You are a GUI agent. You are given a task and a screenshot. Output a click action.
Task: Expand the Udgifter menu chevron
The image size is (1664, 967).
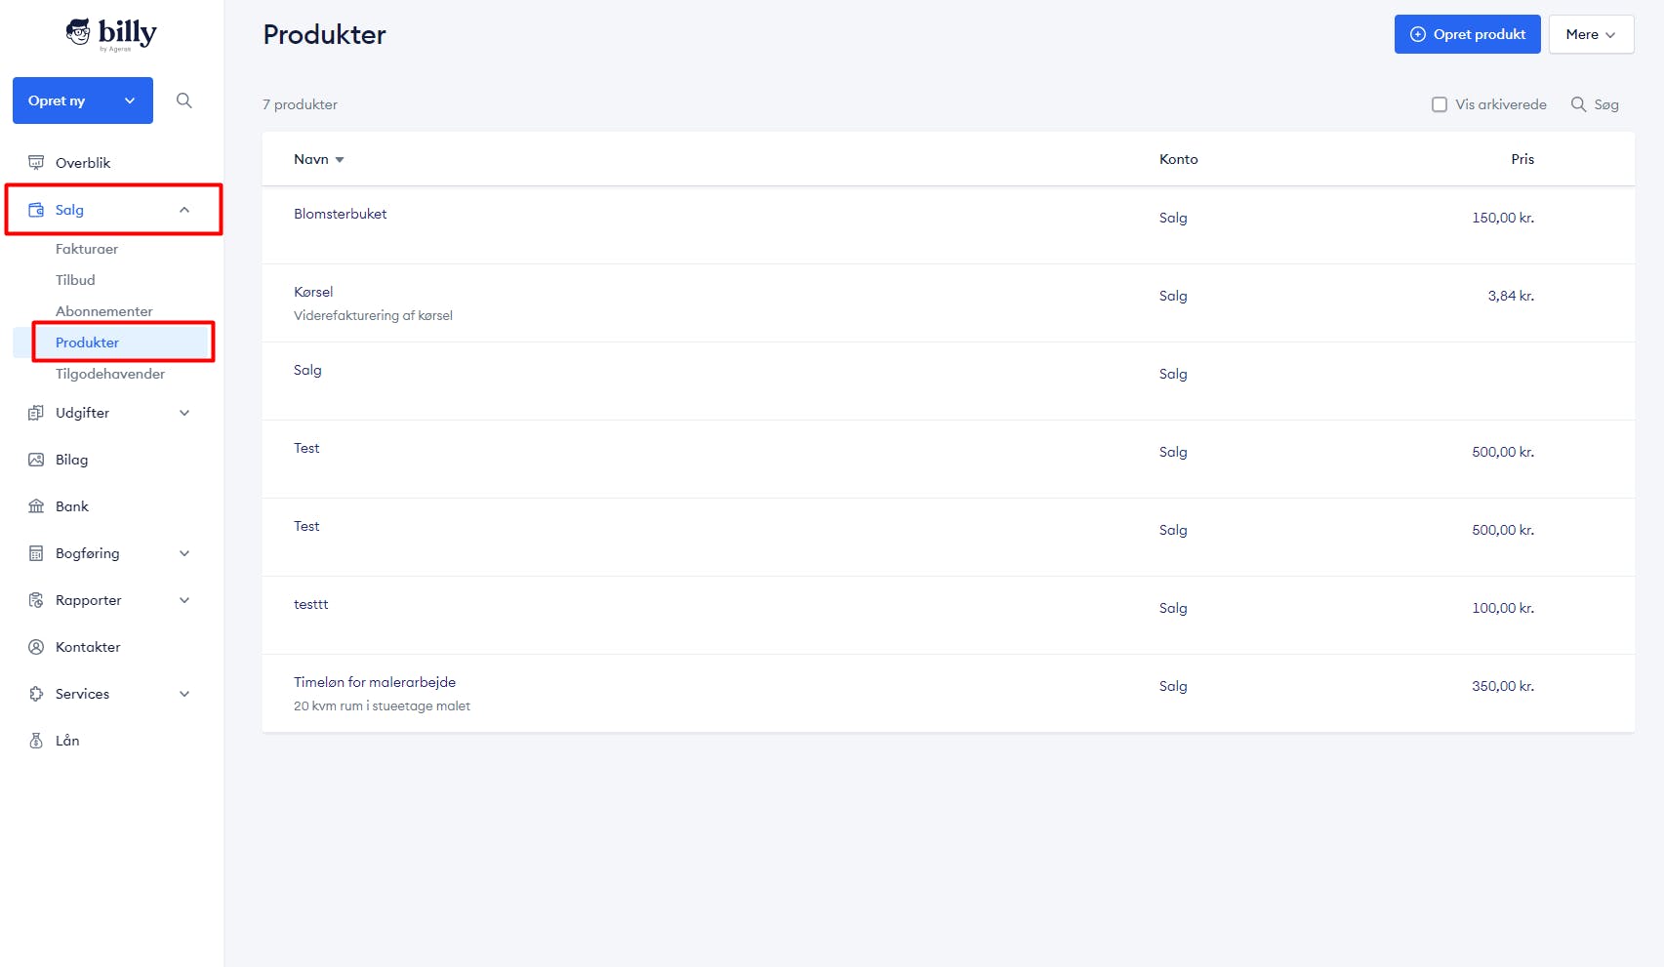tap(184, 413)
